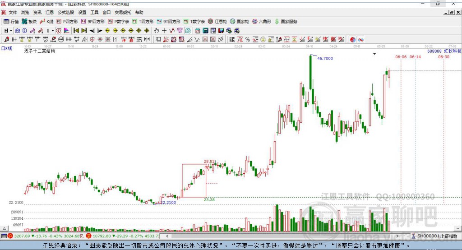Click the 28.82 box price label
This screenshot has width=462, height=250.
pyautogui.click(x=209, y=162)
